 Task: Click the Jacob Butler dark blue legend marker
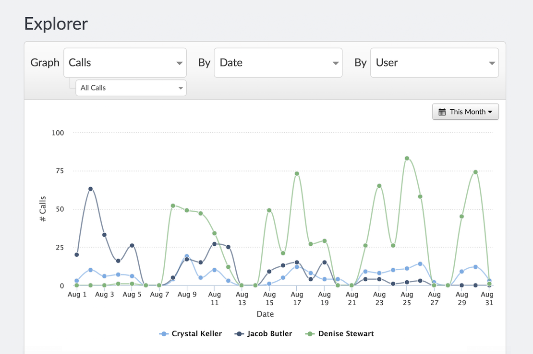(x=239, y=334)
